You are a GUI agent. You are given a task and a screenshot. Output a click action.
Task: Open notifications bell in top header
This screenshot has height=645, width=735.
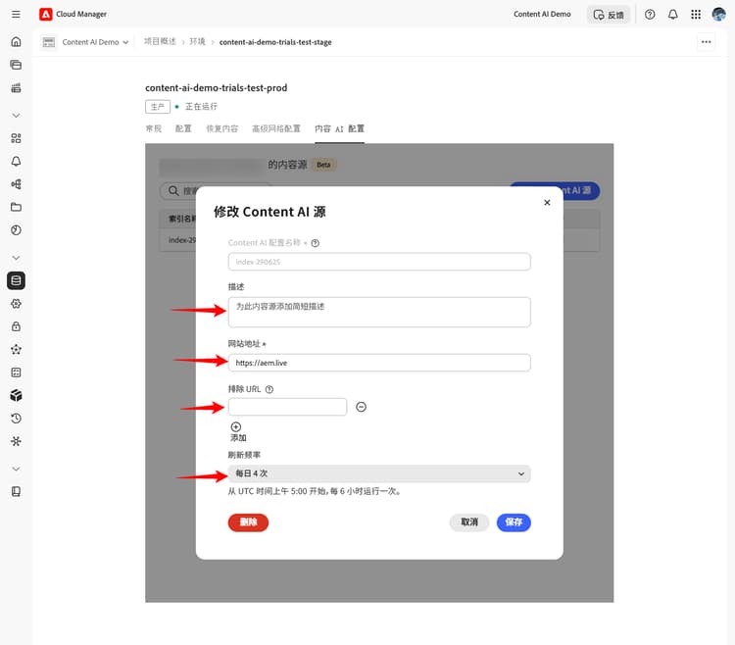tap(672, 15)
